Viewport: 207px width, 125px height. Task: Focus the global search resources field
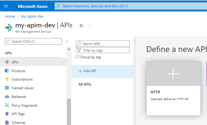pos(131,6)
